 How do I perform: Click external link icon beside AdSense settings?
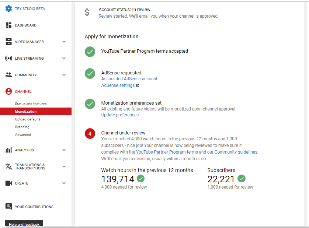[138, 85]
